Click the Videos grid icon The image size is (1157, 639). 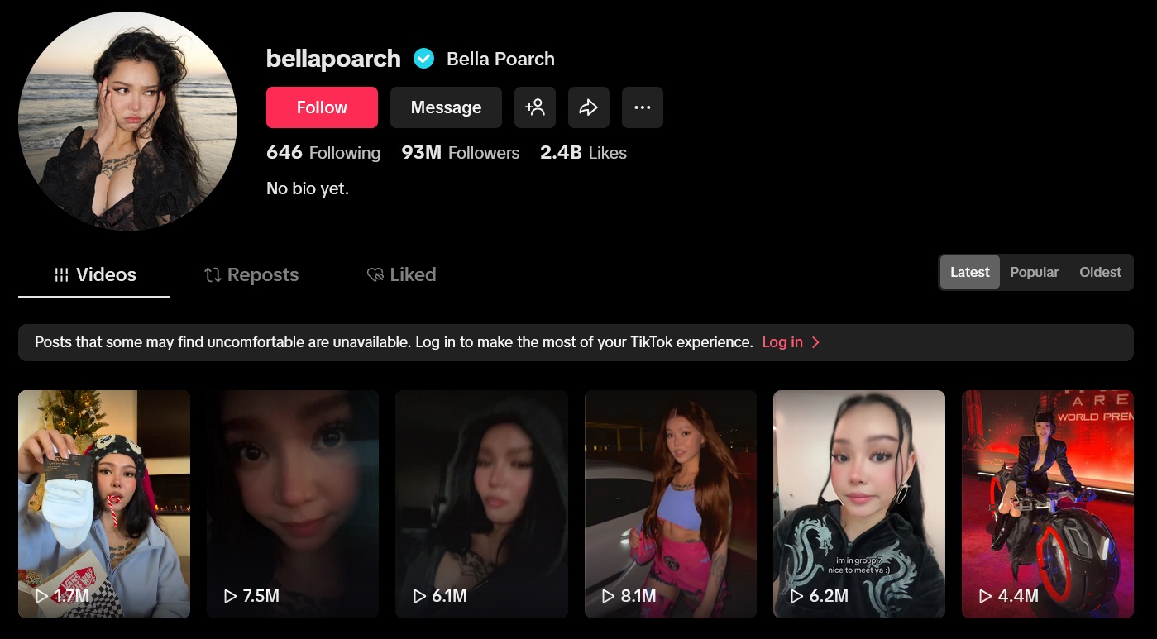(62, 274)
